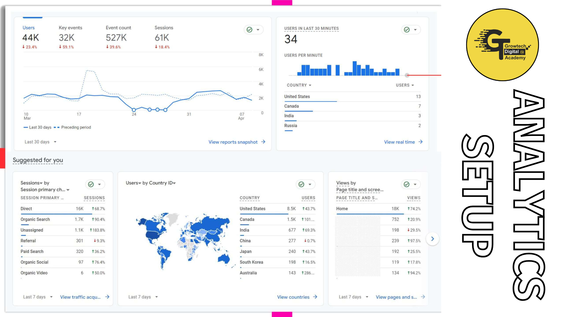This screenshot has width=564, height=317.
Task: Open View reports snapshot link
Action: click(233, 142)
